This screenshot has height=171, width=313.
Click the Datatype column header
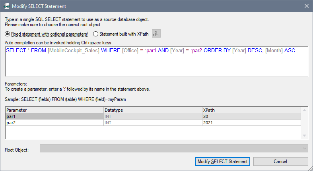(x=152, y=110)
